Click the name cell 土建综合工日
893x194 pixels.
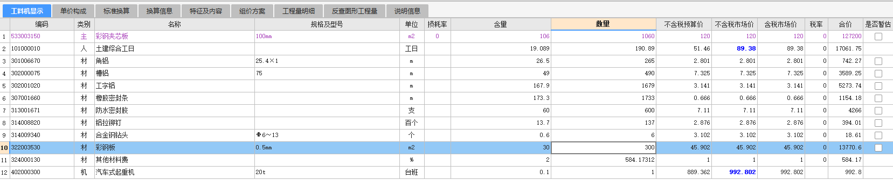click(x=175, y=49)
